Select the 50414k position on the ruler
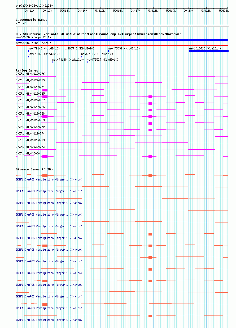This screenshot has height=328, width=236. click(x=82, y=11)
